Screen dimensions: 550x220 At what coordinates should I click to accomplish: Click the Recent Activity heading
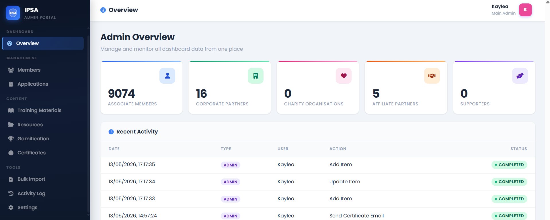[137, 132]
